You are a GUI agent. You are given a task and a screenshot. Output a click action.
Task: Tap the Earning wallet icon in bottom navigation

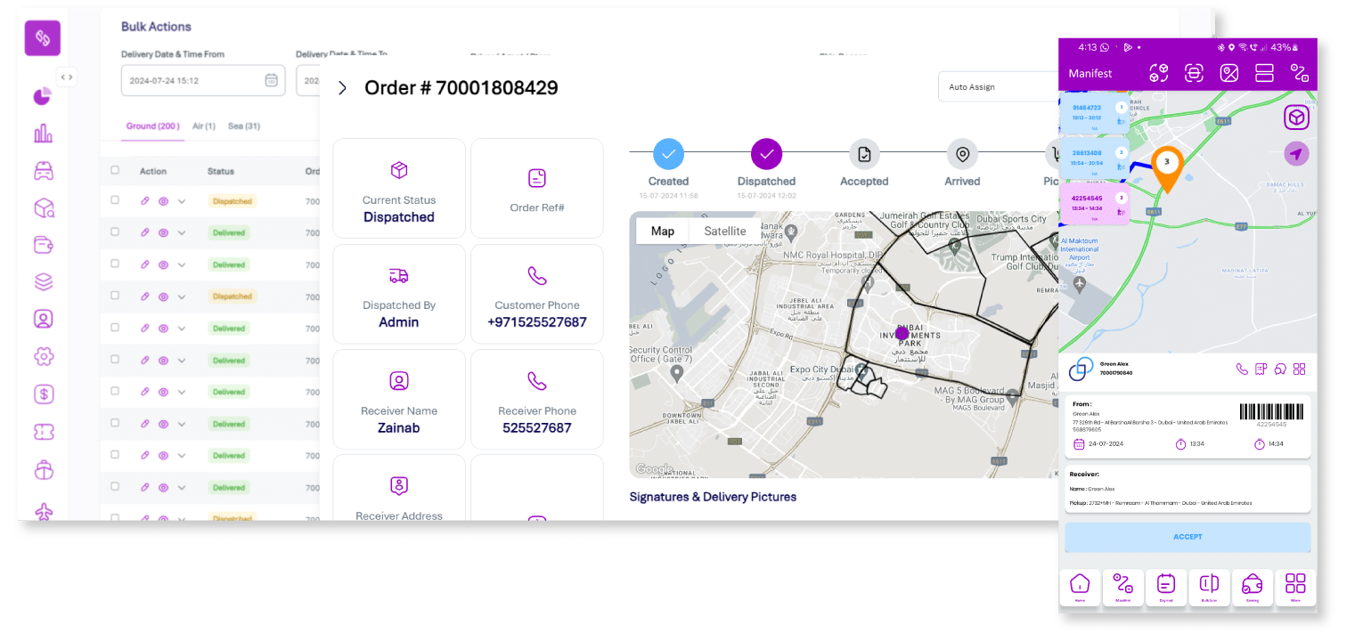point(1253,583)
